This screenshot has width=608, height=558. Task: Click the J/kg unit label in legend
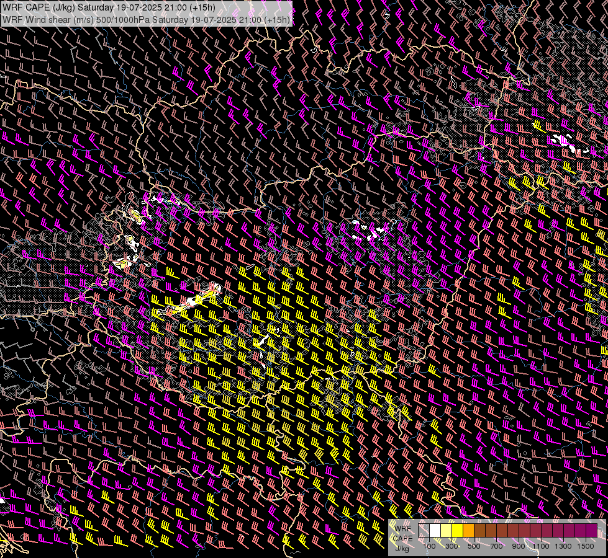402,549
